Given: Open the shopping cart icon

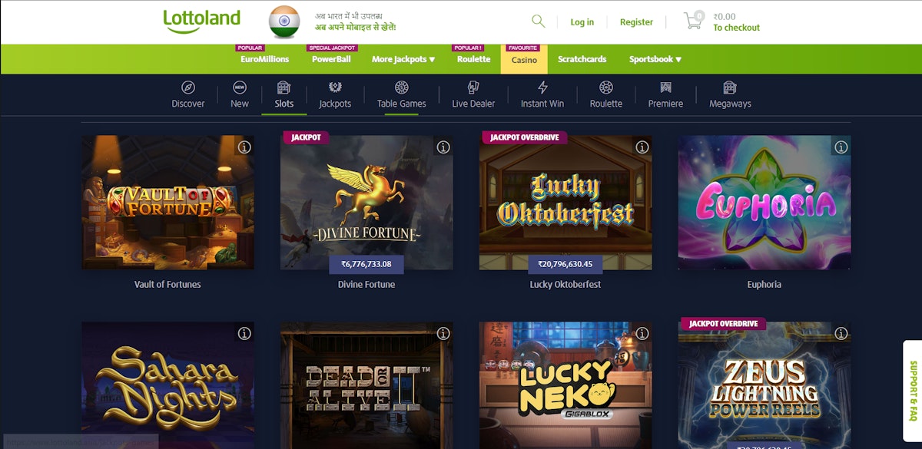Looking at the screenshot, I should 694,21.
